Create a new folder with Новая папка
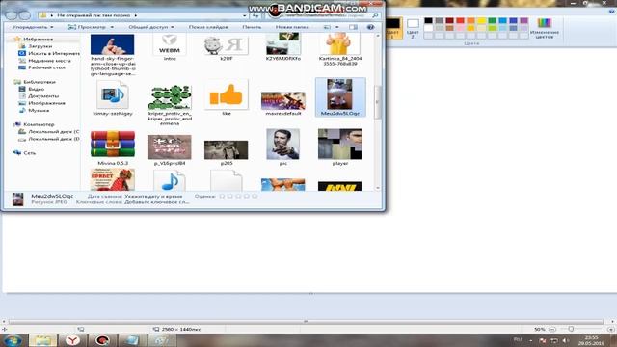Viewport: 617px width, 347px height. pos(292,27)
